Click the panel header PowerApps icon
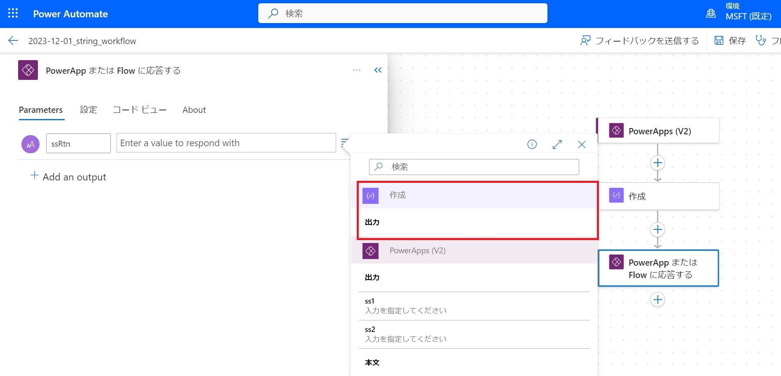Image resolution: width=781 pixels, height=376 pixels. click(28, 70)
